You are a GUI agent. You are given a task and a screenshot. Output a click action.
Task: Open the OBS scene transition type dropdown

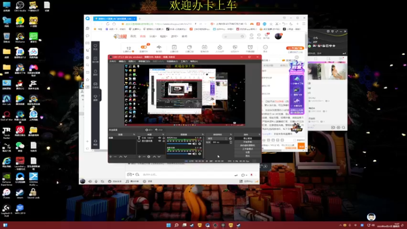pos(217,138)
